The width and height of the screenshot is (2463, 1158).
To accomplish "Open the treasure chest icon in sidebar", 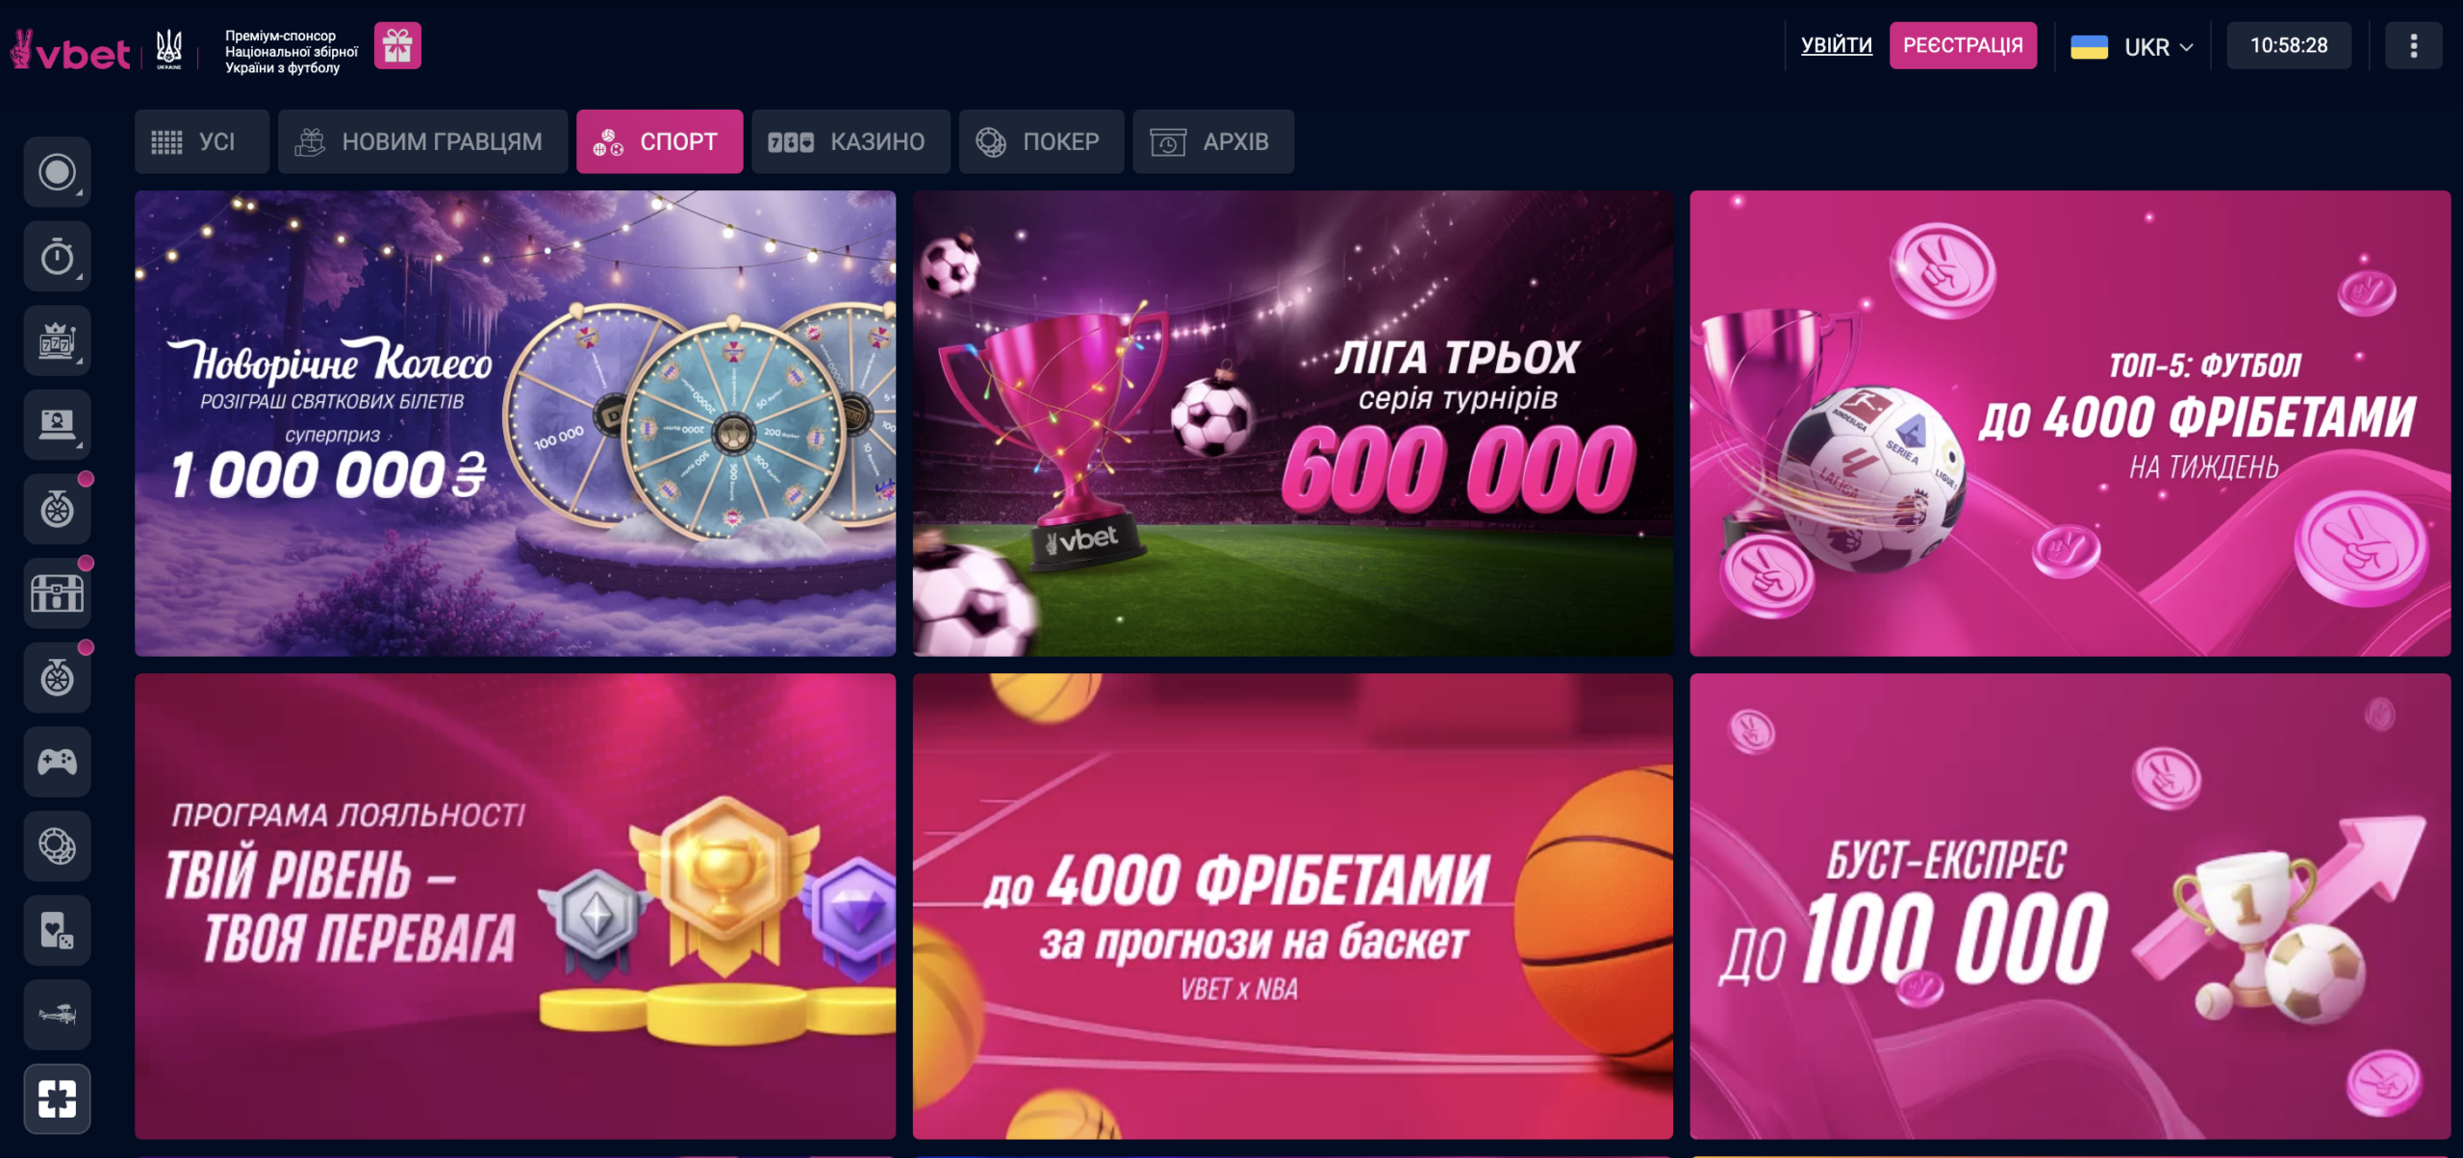I will [x=57, y=593].
